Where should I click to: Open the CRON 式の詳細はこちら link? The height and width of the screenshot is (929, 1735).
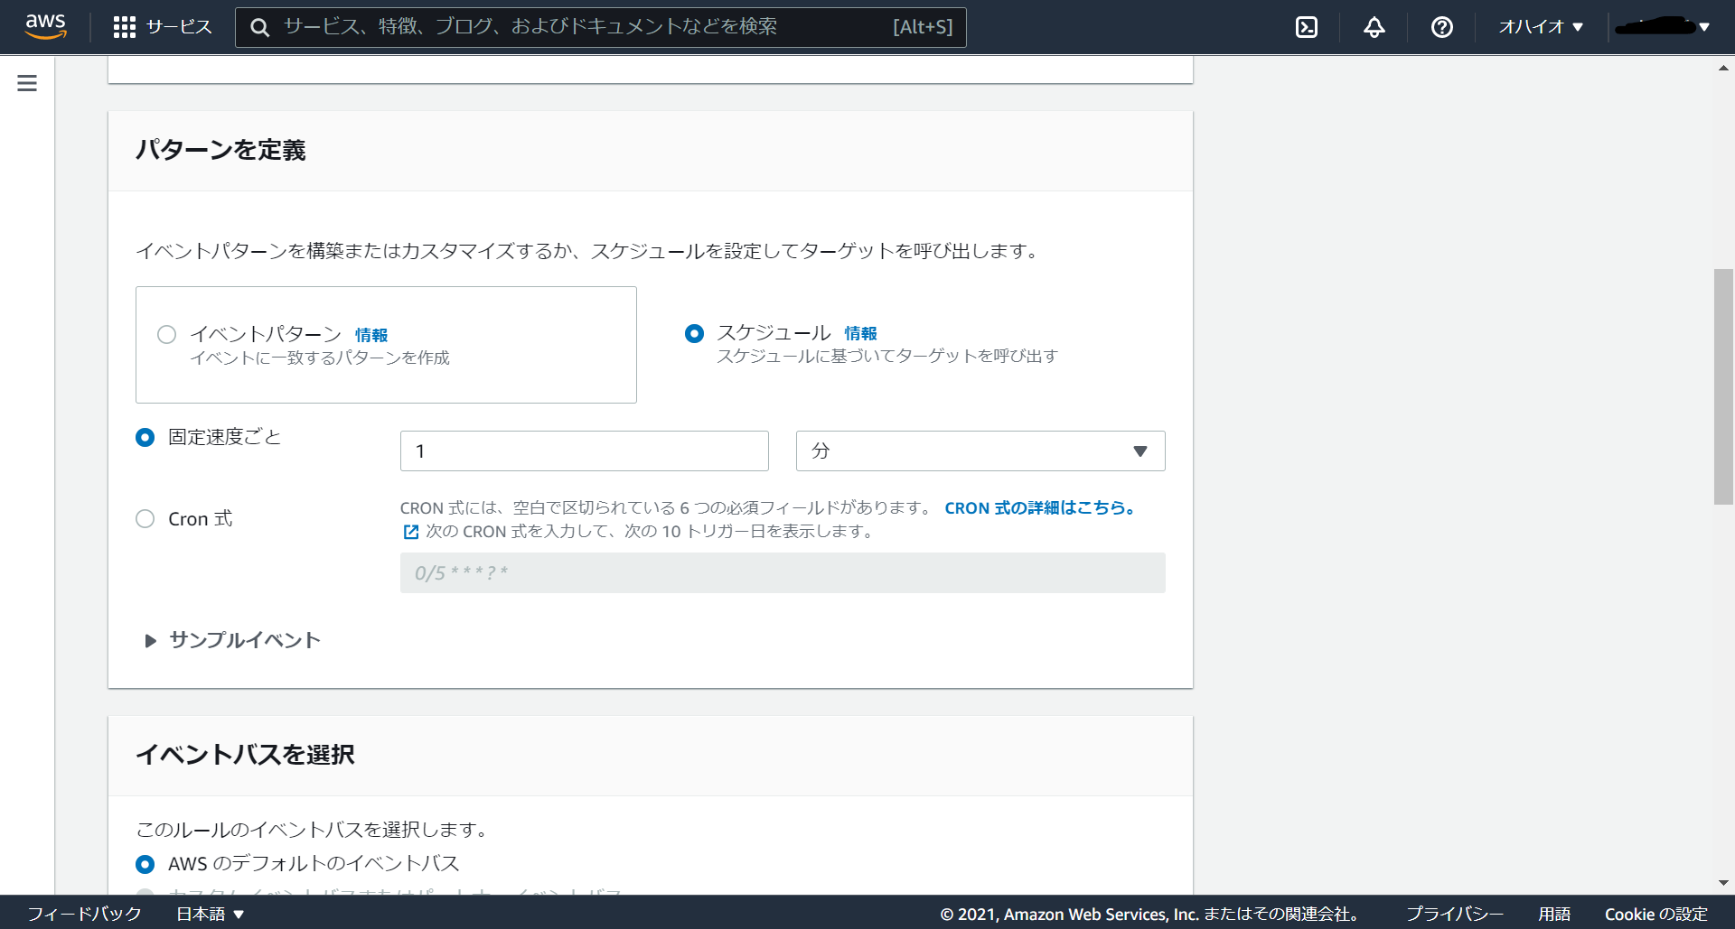[1039, 507]
